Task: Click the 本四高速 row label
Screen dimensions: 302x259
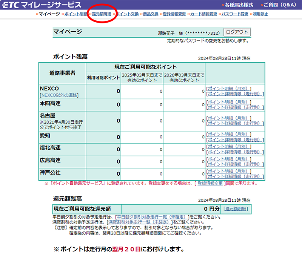Action: (50, 103)
